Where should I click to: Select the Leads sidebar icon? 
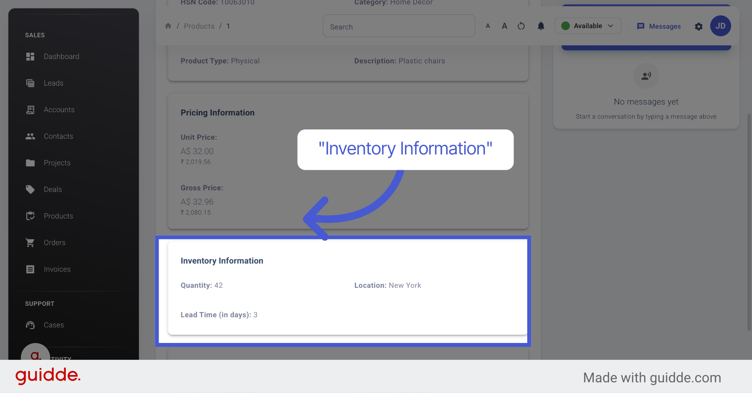click(x=30, y=83)
